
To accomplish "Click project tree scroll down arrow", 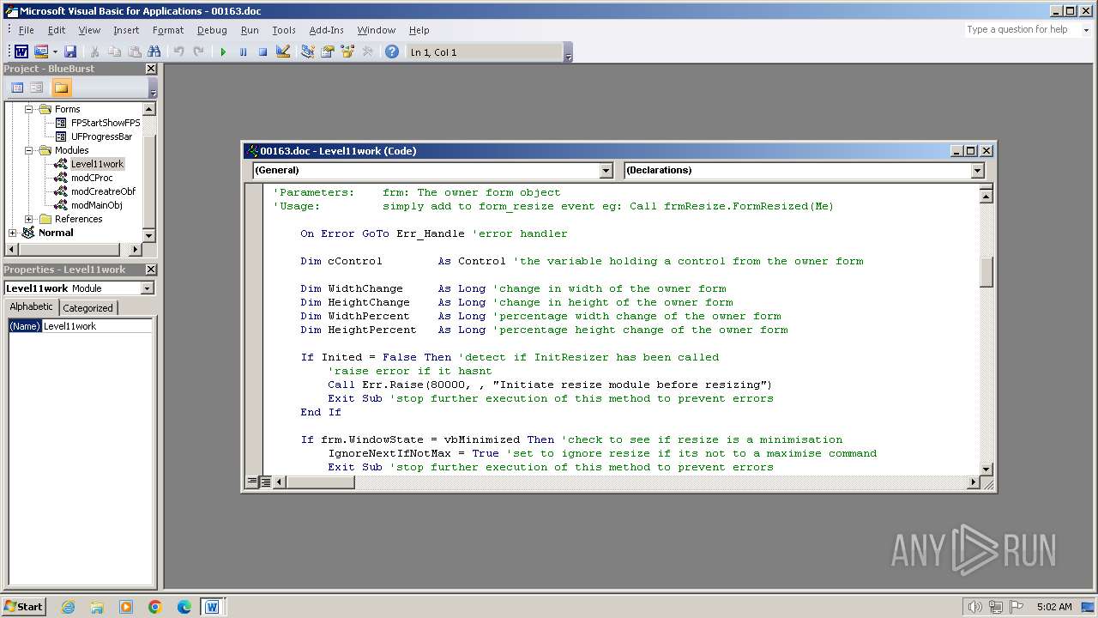I will [x=148, y=235].
